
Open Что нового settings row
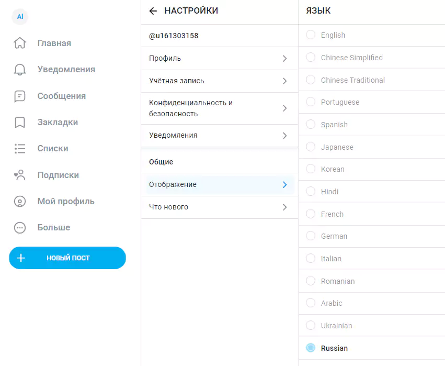click(220, 207)
